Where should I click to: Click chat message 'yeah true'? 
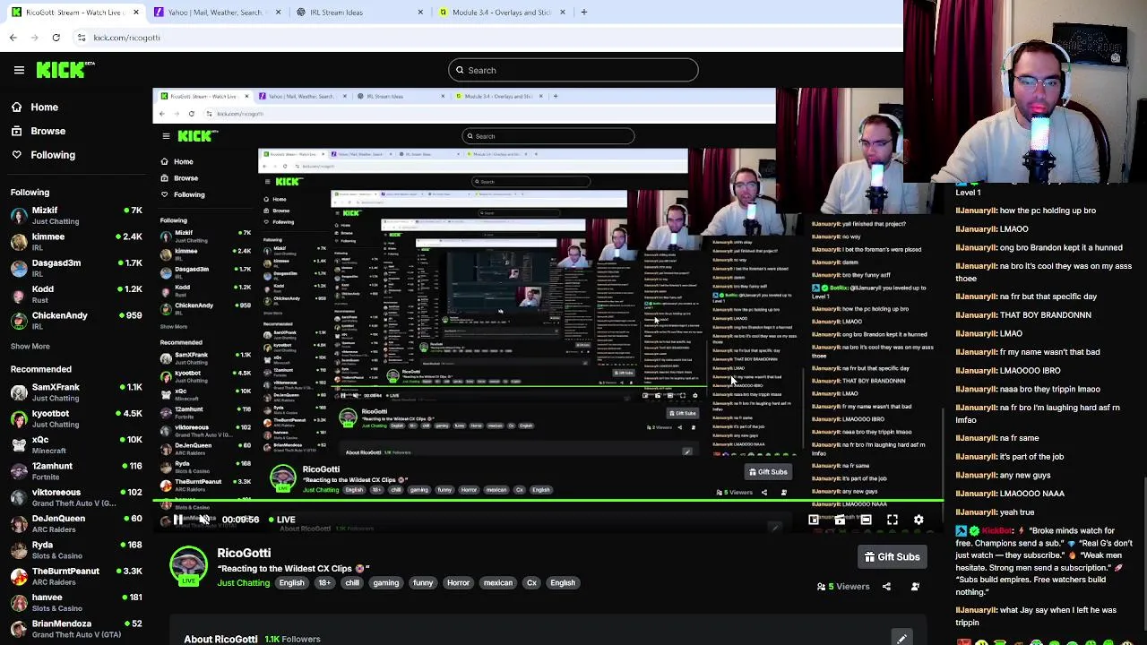click(x=1017, y=512)
